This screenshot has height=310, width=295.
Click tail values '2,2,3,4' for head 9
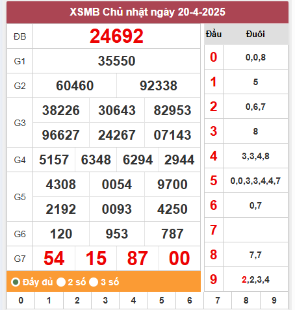[255, 279]
